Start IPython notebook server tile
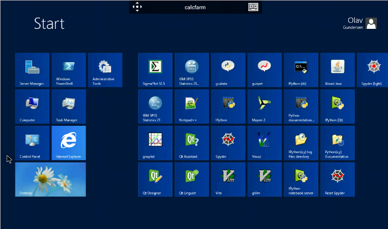 pos(301,180)
